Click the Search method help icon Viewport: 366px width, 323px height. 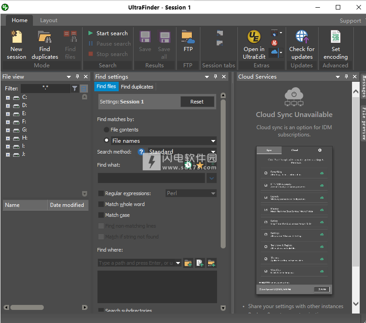141,152
